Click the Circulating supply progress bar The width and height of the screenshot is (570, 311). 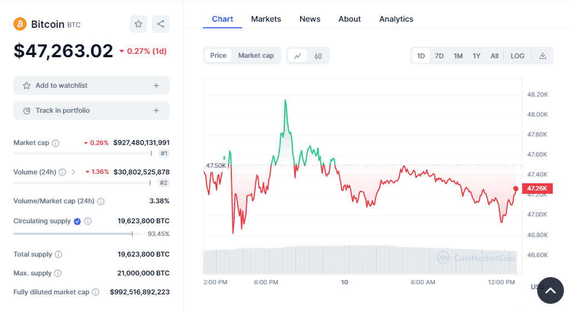tap(77, 234)
